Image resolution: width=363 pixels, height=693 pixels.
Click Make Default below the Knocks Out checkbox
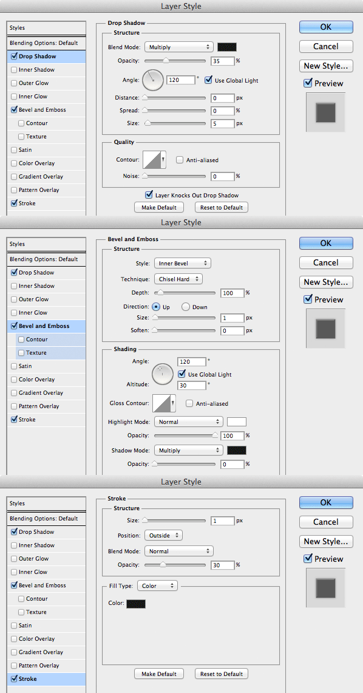159,207
